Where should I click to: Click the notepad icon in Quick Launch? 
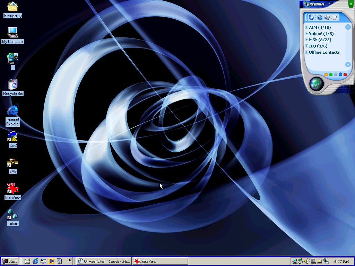click(x=27, y=261)
